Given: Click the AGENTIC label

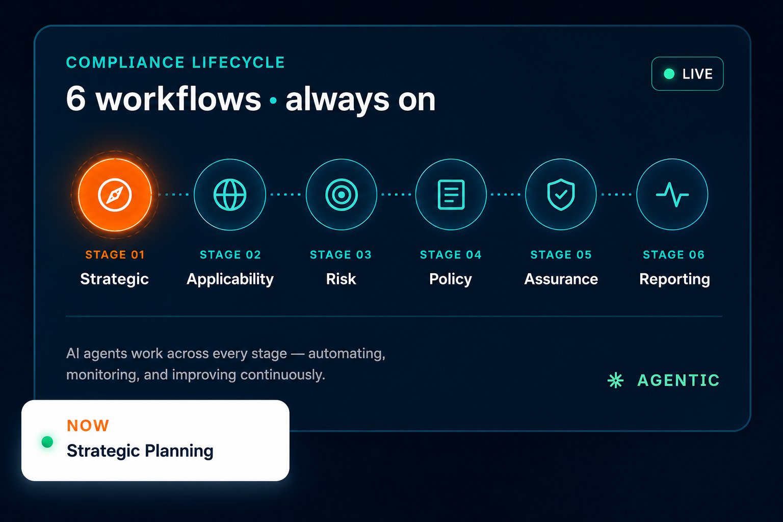Looking at the screenshot, I should tap(678, 380).
